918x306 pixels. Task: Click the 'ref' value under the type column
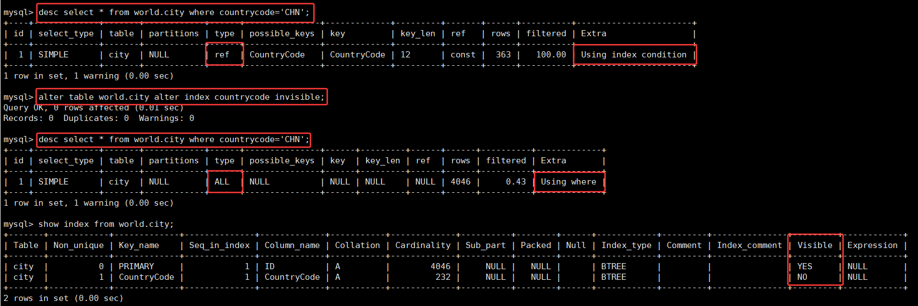point(222,55)
